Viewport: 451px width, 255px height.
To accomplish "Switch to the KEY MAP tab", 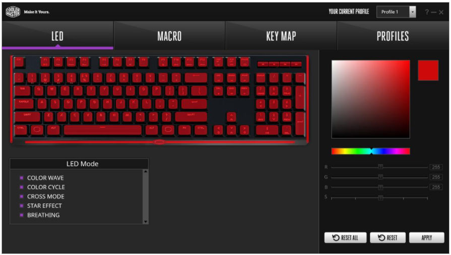I will click(281, 36).
